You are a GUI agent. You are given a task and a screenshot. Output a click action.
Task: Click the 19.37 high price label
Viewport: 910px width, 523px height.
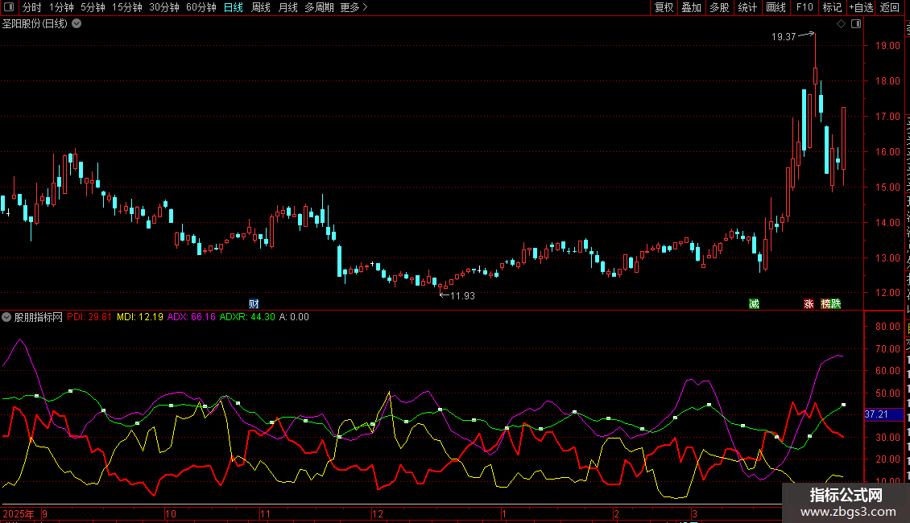click(783, 36)
